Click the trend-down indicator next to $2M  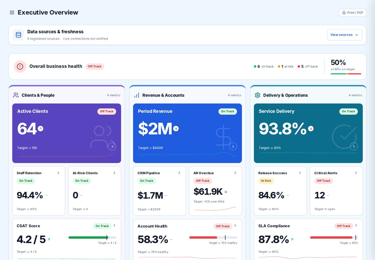click(x=176, y=128)
